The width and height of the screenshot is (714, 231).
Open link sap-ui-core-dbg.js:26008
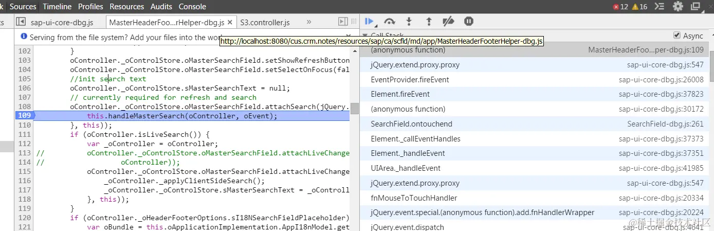click(661, 80)
